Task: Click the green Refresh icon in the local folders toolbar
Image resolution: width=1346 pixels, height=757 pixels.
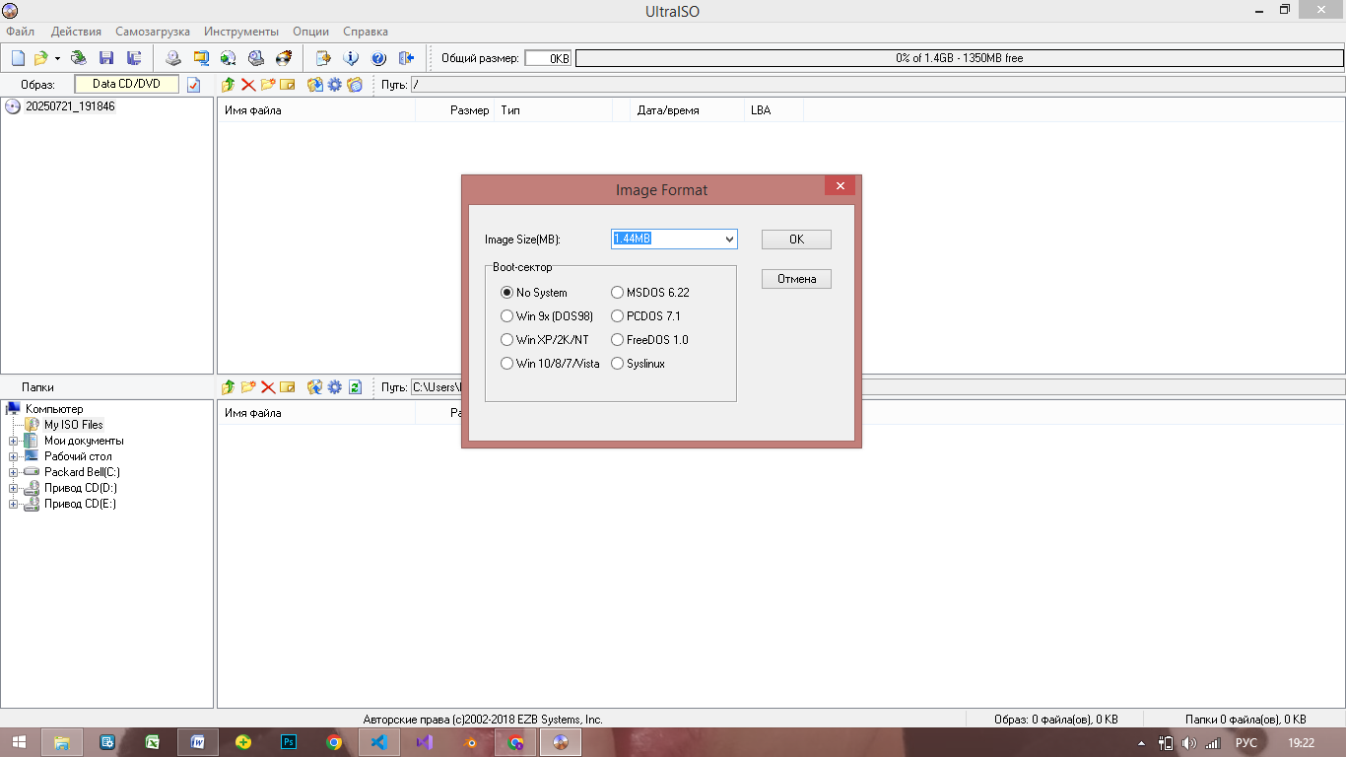Action: 355,387
